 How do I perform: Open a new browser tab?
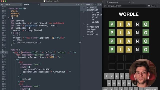click(133, 2)
